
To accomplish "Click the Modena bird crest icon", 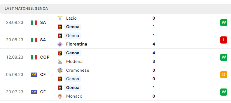I will click(60, 61).
